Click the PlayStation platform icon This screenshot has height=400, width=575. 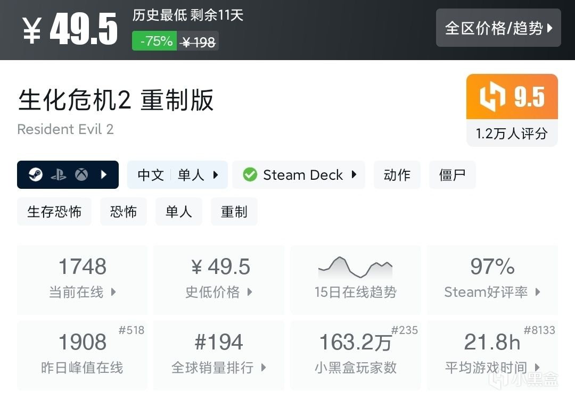59,174
